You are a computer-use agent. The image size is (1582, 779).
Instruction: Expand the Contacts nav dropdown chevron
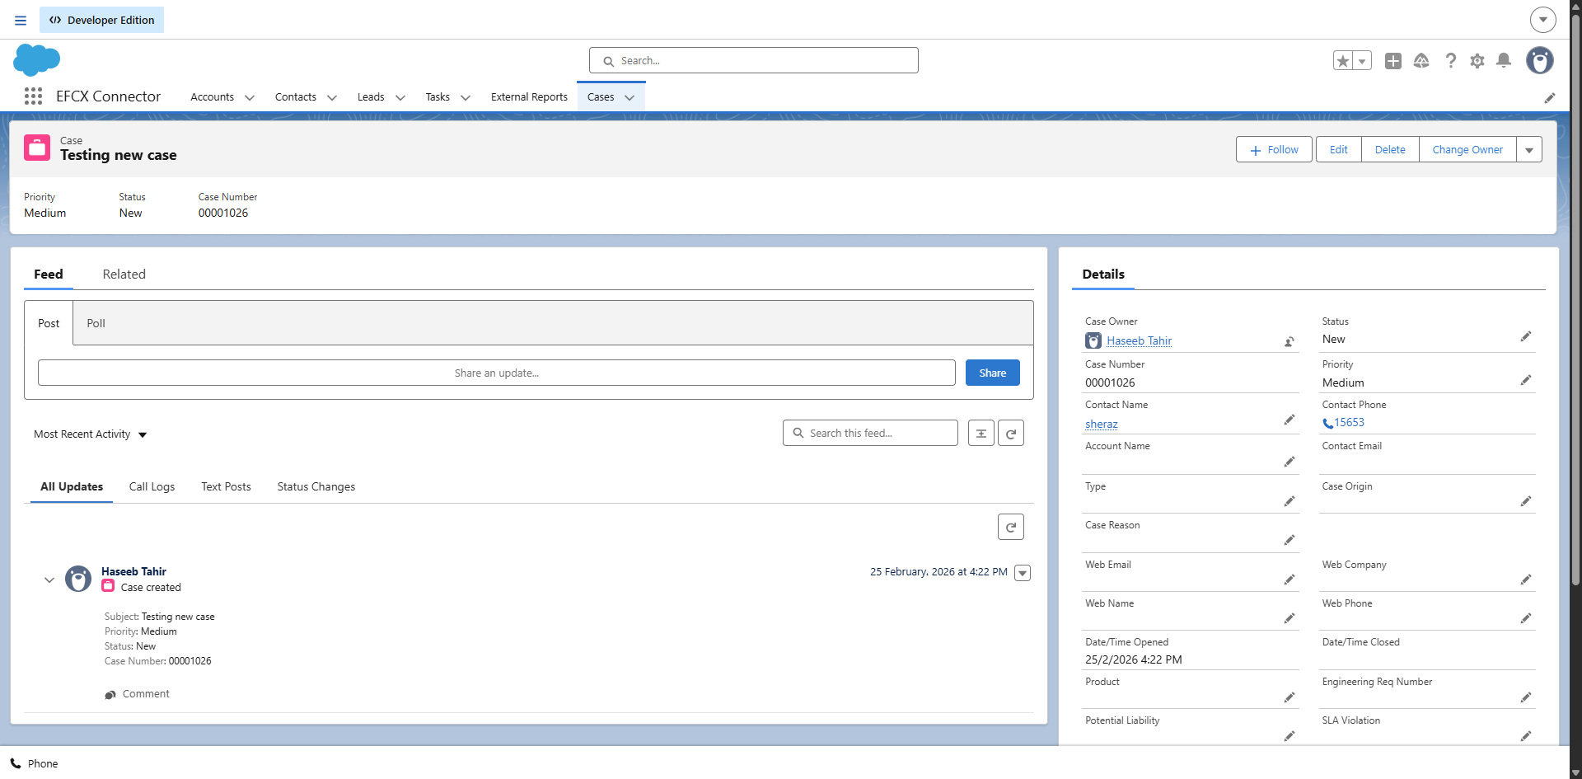tap(332, 97)
